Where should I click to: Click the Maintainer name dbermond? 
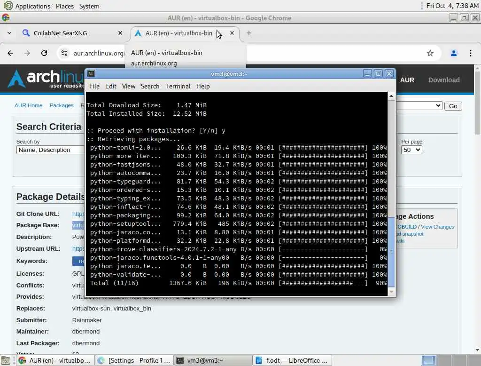86,332
